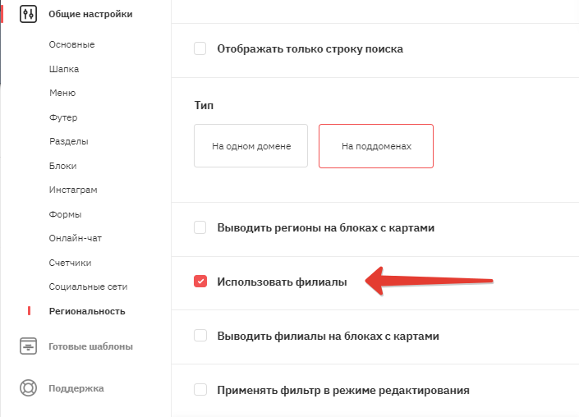Tick Выводить регионы на блоках с картами

point(200,227)
